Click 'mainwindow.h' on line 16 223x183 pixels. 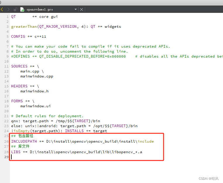click(x=35, y=91)
